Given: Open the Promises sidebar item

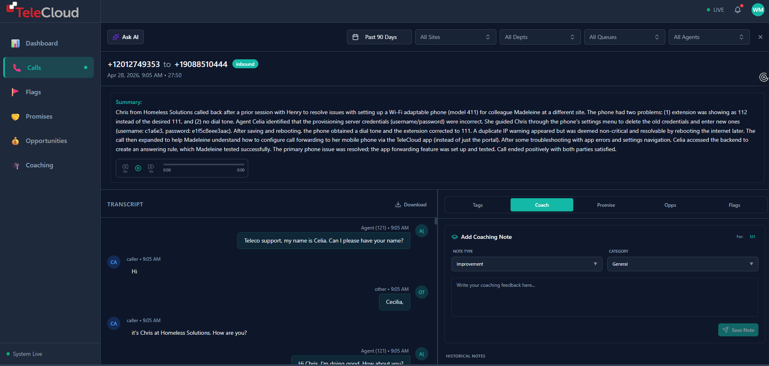Looking at the screenshot, I should (49, 116).
